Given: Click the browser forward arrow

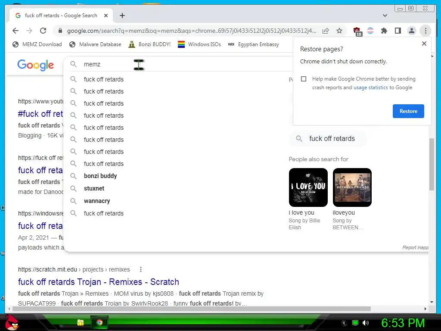Looking at the screenshot, I should (29, 31).
